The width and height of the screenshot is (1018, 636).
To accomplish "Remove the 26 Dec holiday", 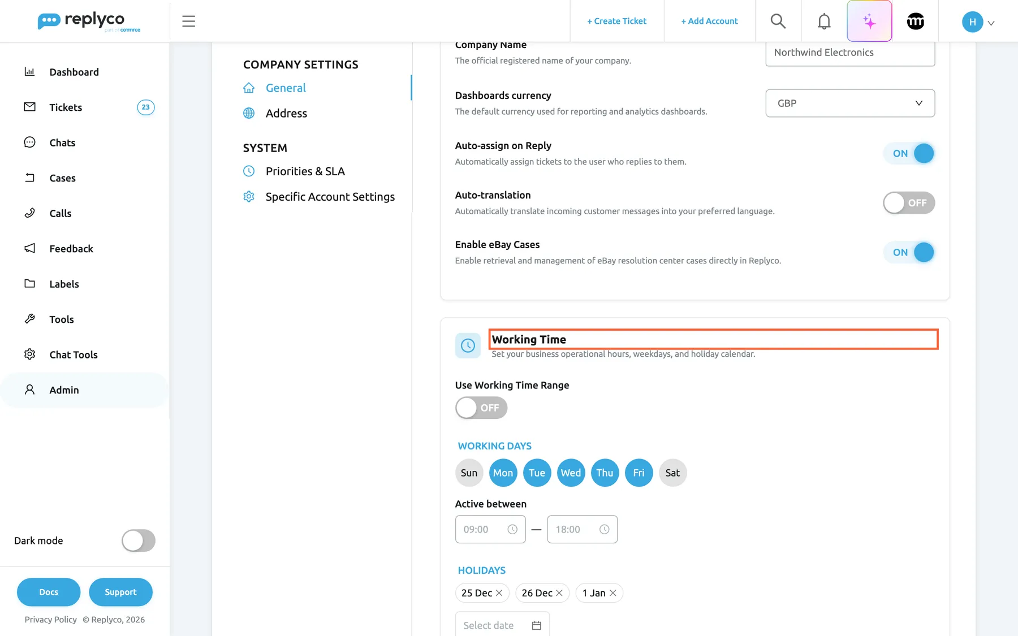I will [559, 592].
